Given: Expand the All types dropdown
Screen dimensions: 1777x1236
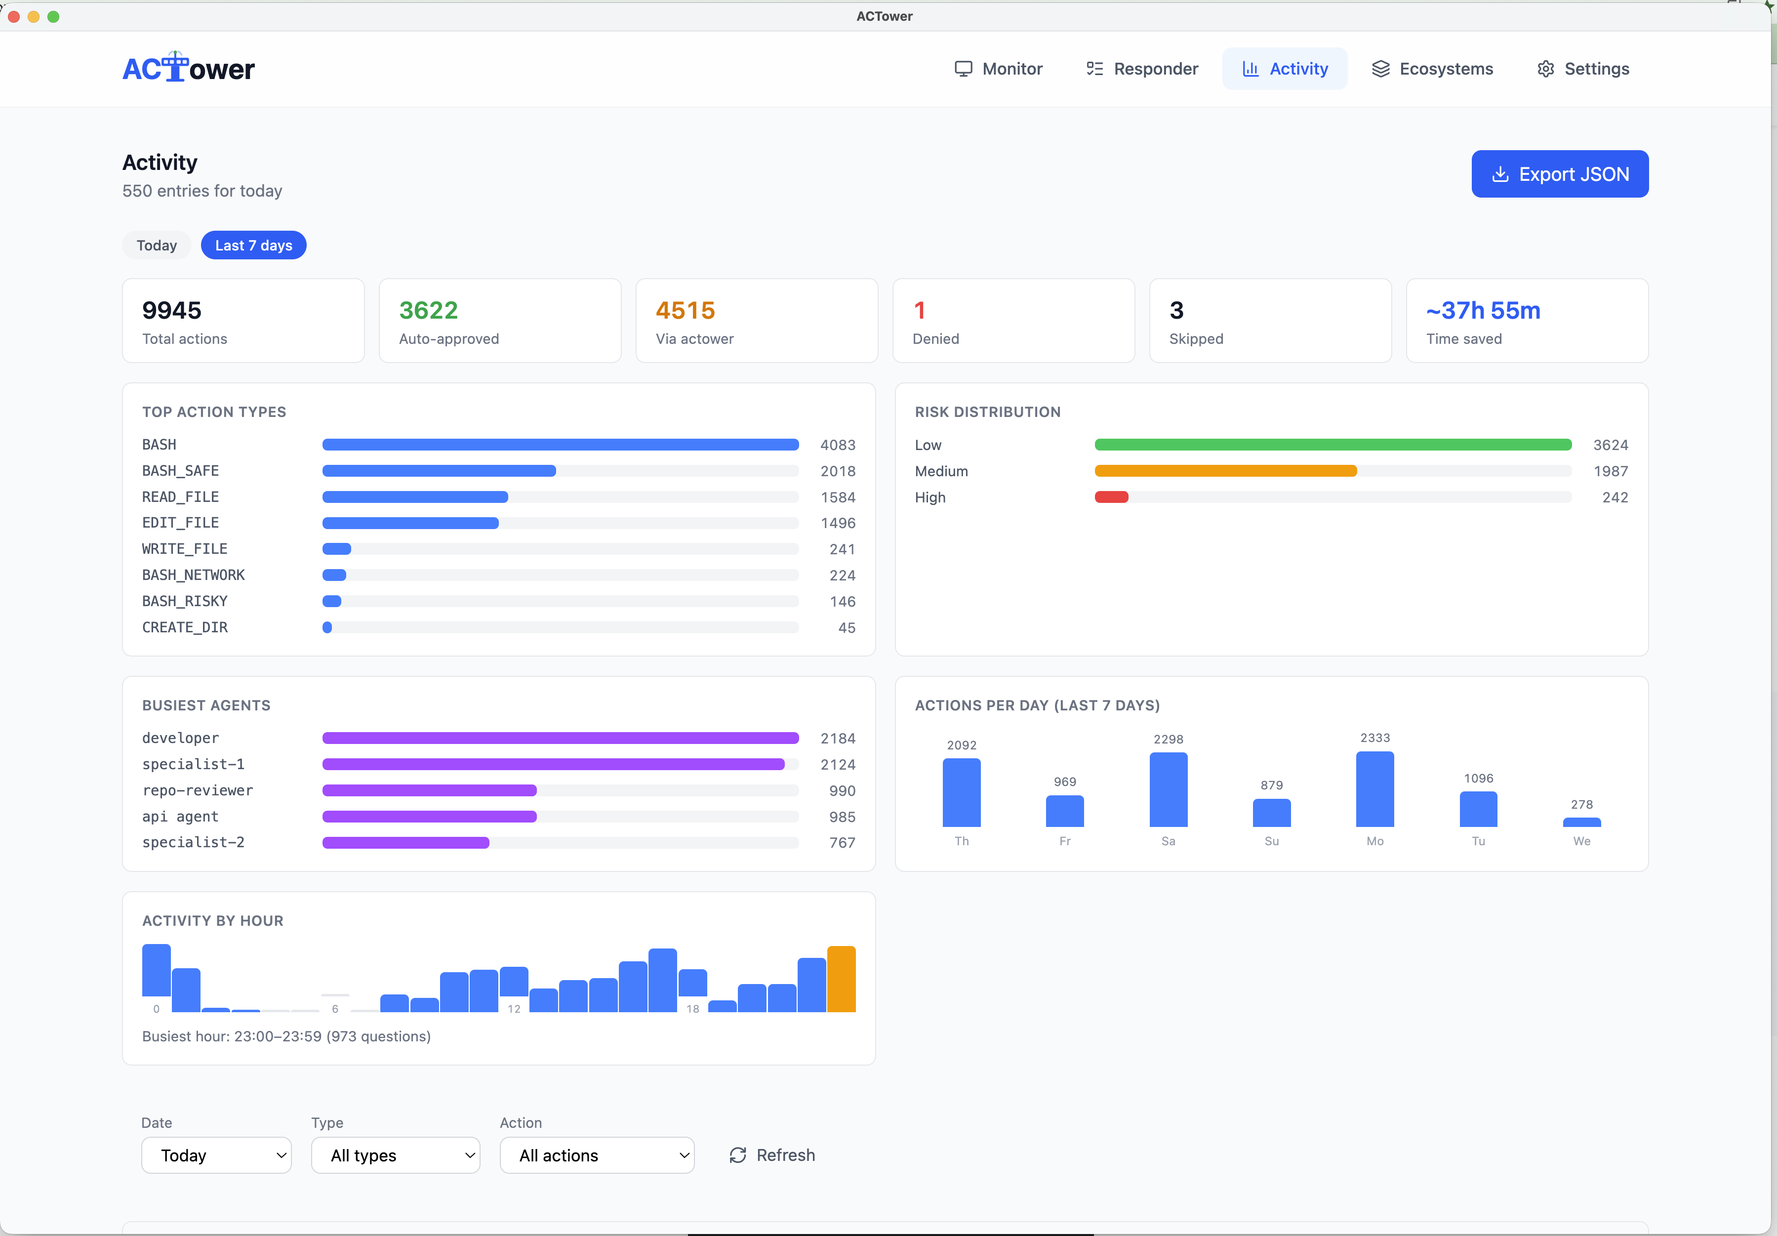Looking at the screenshot, I should (396, 1154).
